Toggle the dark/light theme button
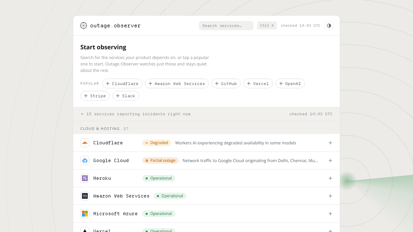This screenshot has height=232, width=413. point(329,25)
